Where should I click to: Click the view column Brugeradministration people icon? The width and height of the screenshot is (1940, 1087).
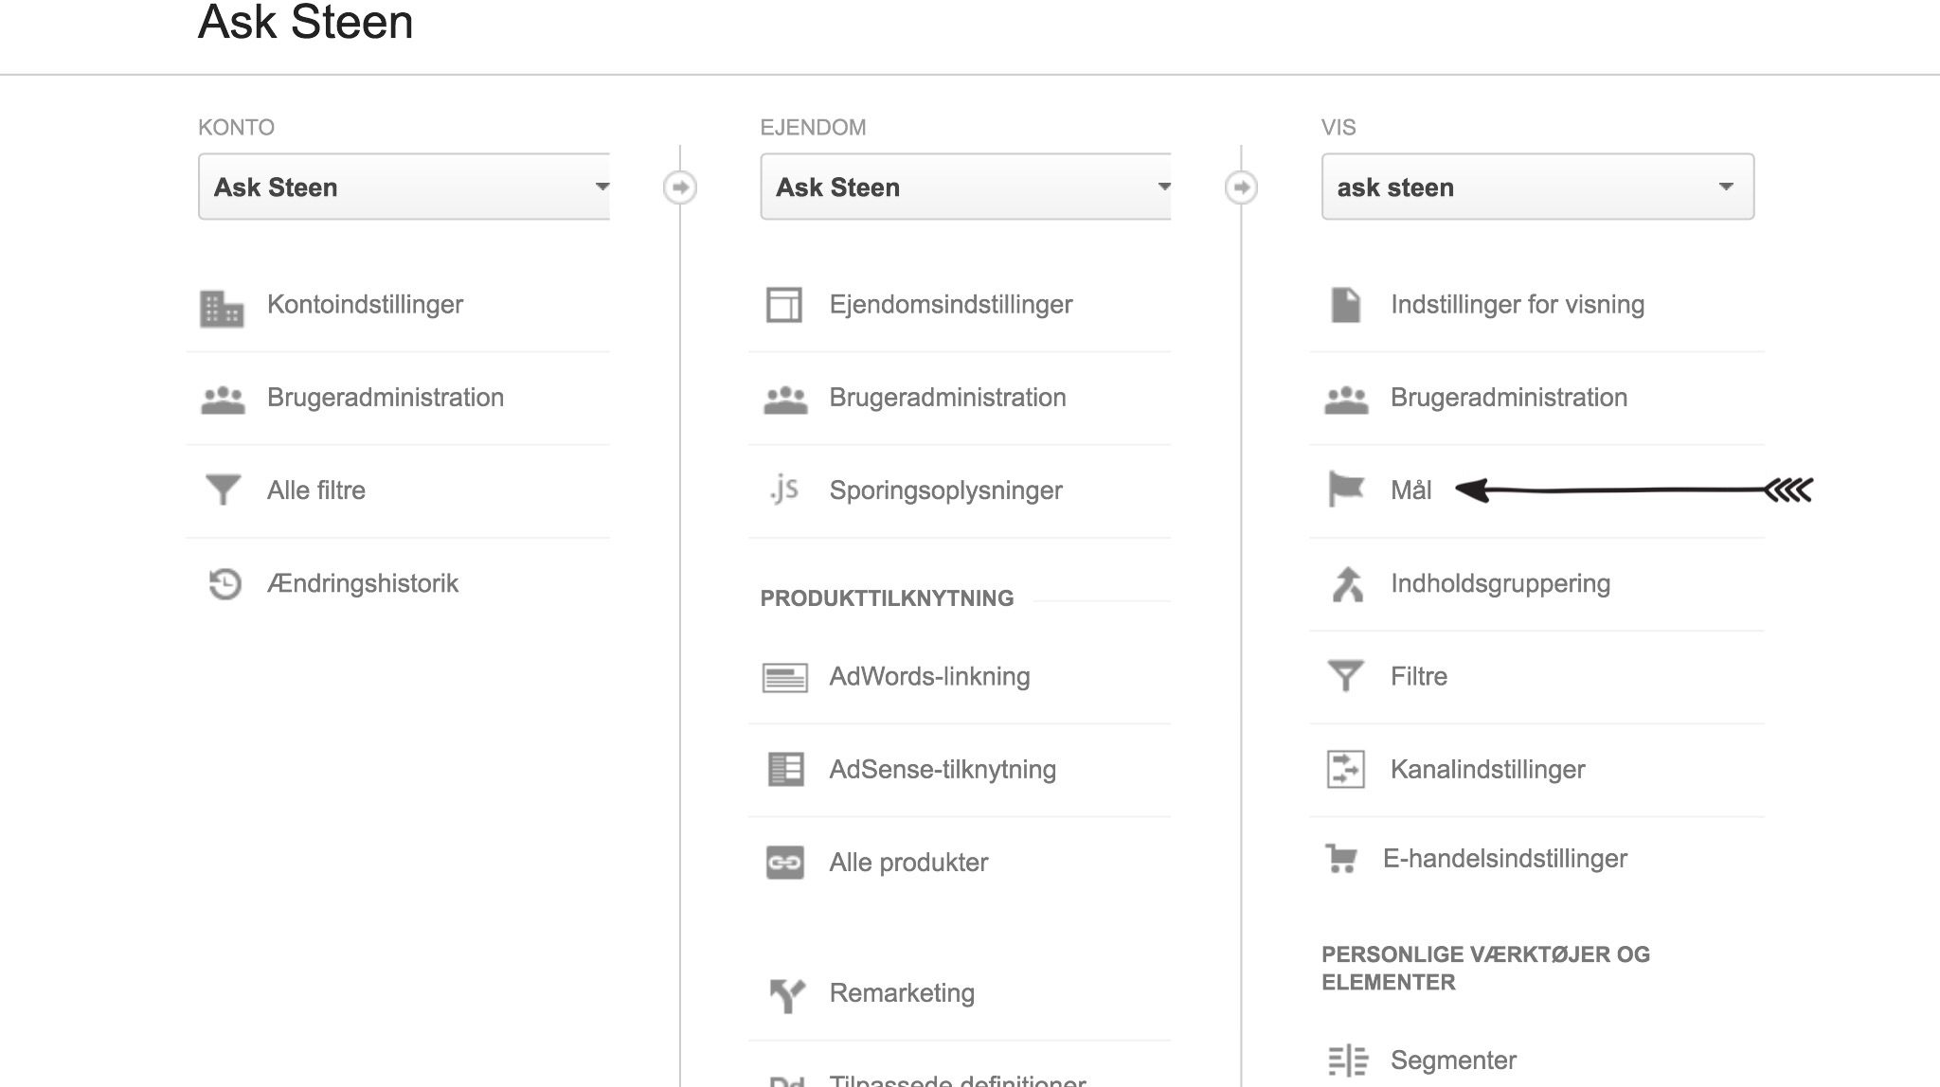(1346, 400)
